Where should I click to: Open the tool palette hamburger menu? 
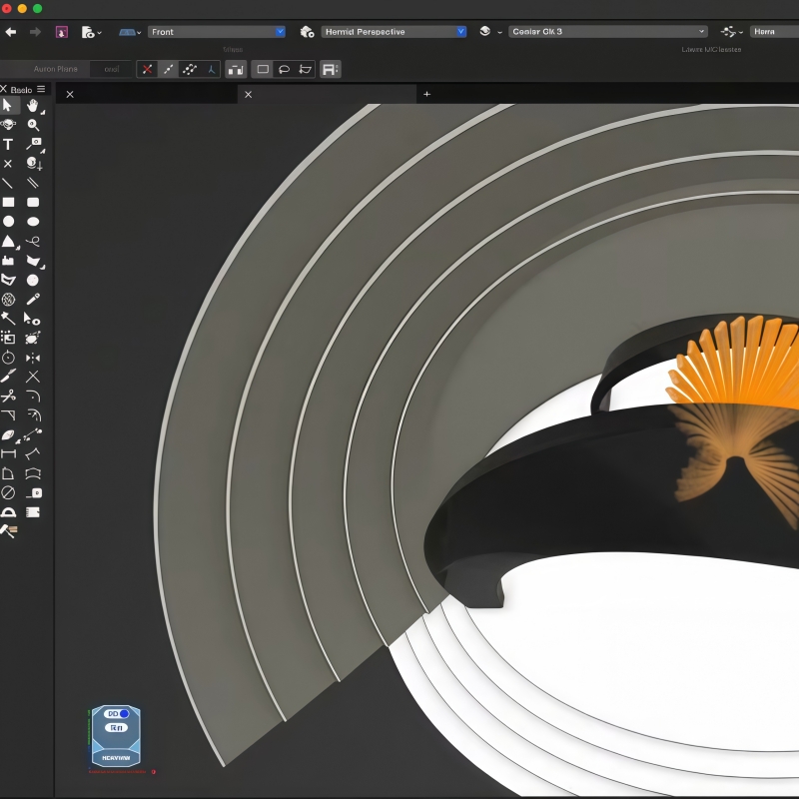point(41,89)
